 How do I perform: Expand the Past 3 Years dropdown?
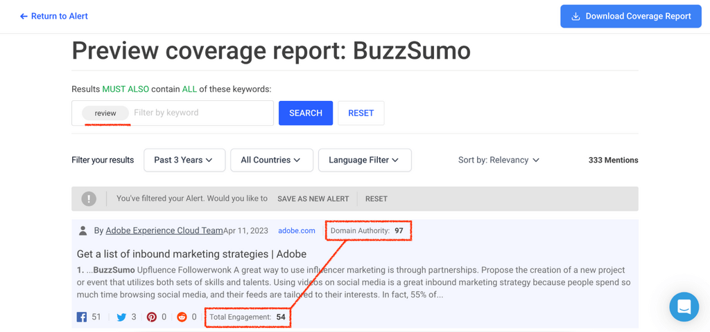click(x=184, y=160)
